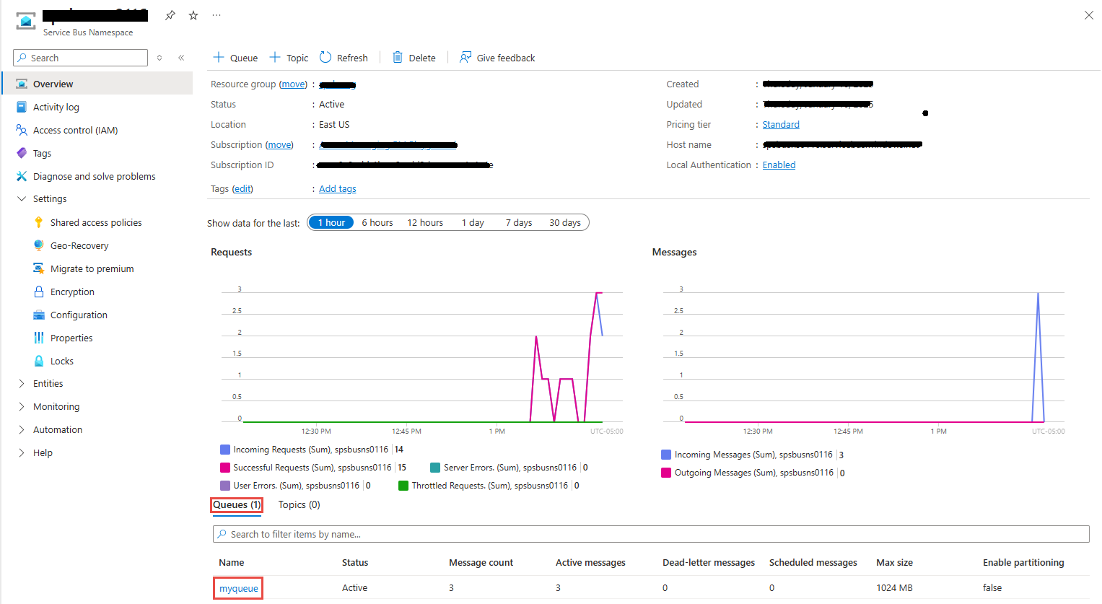The image size is (1102, 604).
Task: Click the Tags icon in sidebar
Action: [x=22, y=153]
